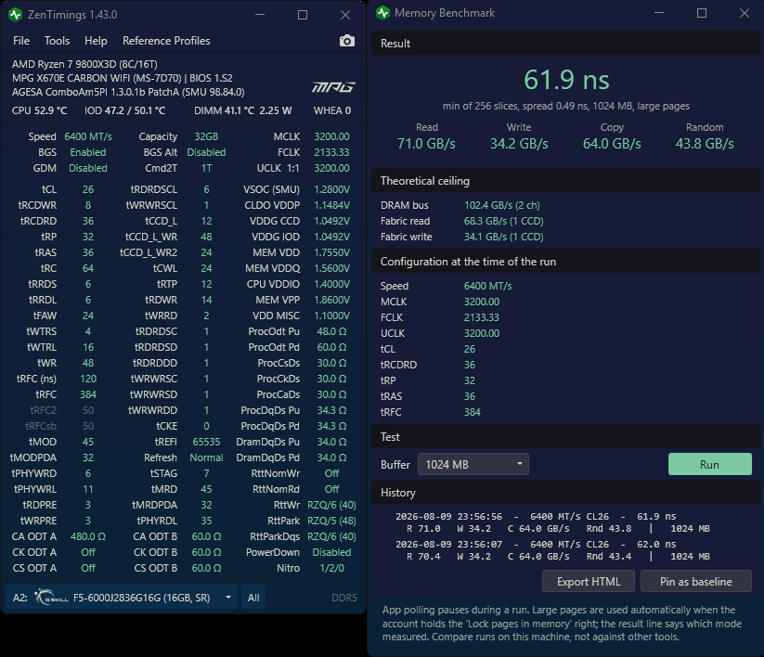Start the benchmark with Run button
Screen dimensions: 764x657
(x=710, y=464)
